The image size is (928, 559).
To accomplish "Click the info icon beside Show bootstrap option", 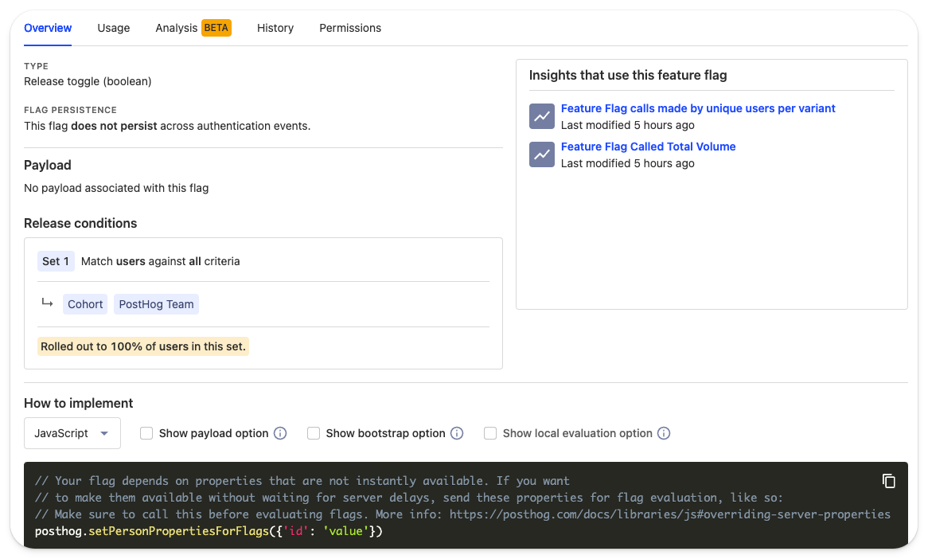I will [x=457, y=433].
